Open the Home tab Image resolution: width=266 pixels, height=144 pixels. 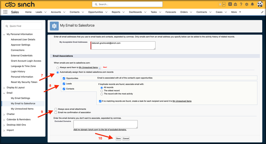pyautogui.click(x=28, y=12)
